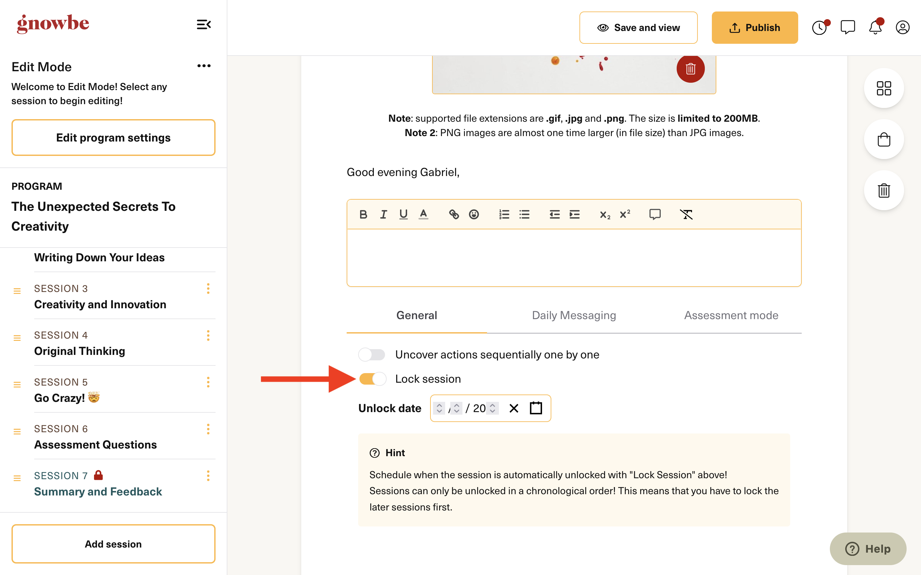Viewport: 921px width, 575px height.
Task: Click the Hint question mark icon
Action: tap(374, 453)
